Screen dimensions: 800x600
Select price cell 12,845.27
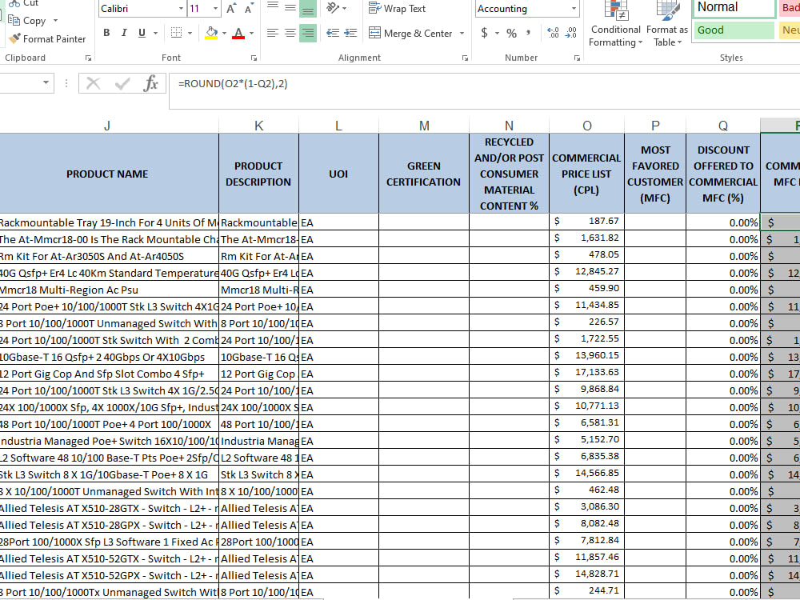pyautogui.click(x=586, y=272)
